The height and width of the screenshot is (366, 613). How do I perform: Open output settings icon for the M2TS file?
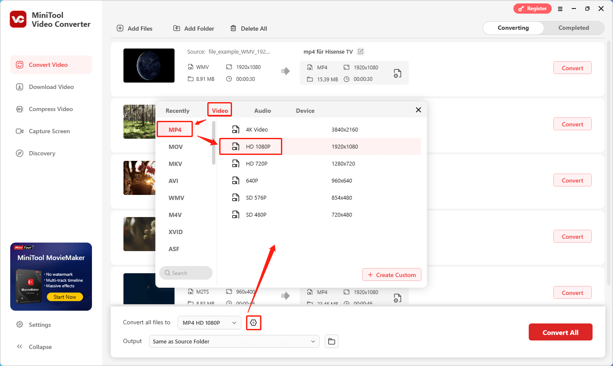pyautogui.click(x=397, y=298)
